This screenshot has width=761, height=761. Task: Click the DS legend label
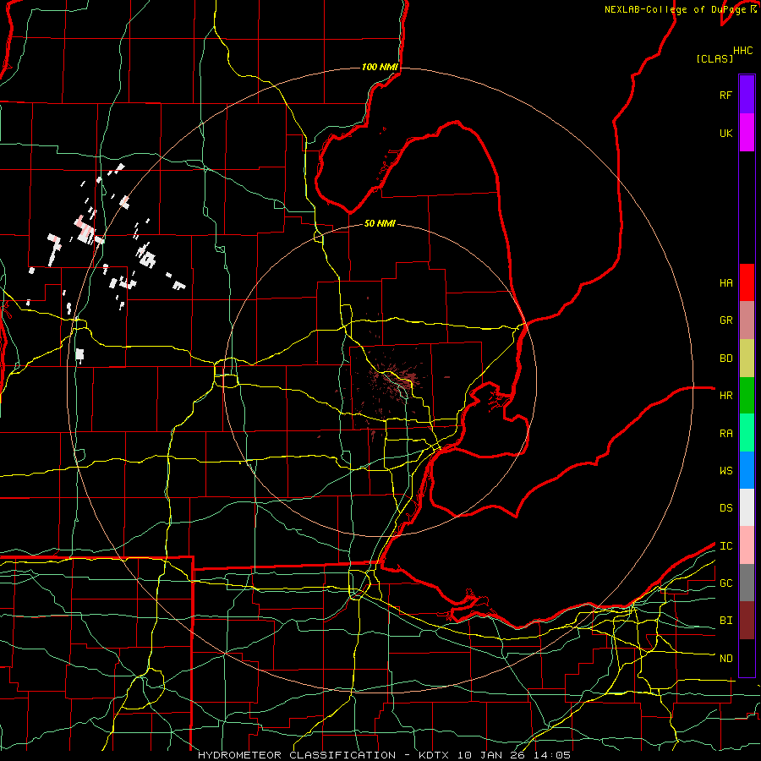725,507
